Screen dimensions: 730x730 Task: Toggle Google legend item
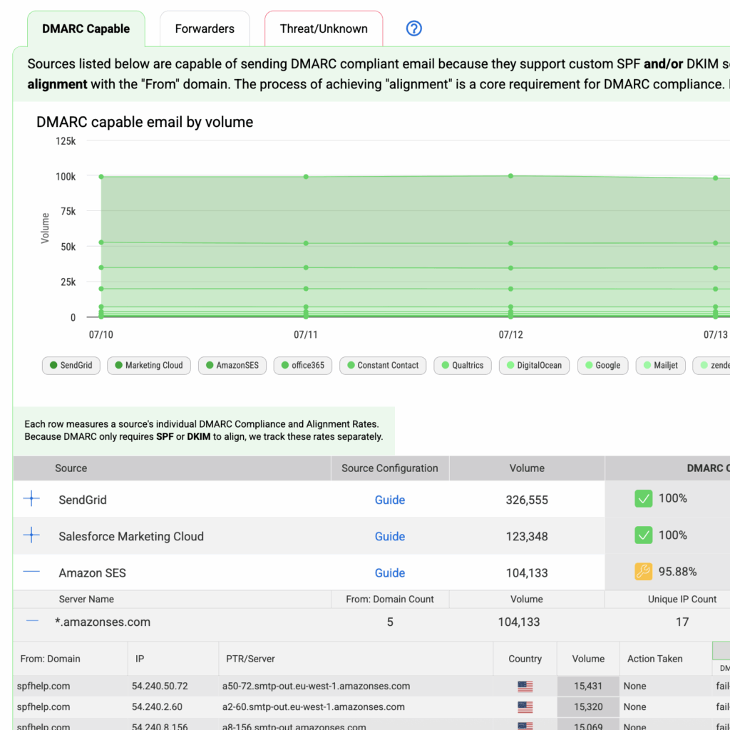[603, 366]
